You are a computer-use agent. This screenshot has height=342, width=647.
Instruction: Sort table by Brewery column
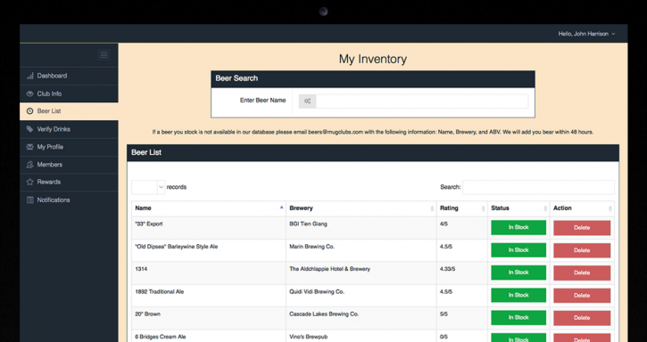[x=361, y=208]
